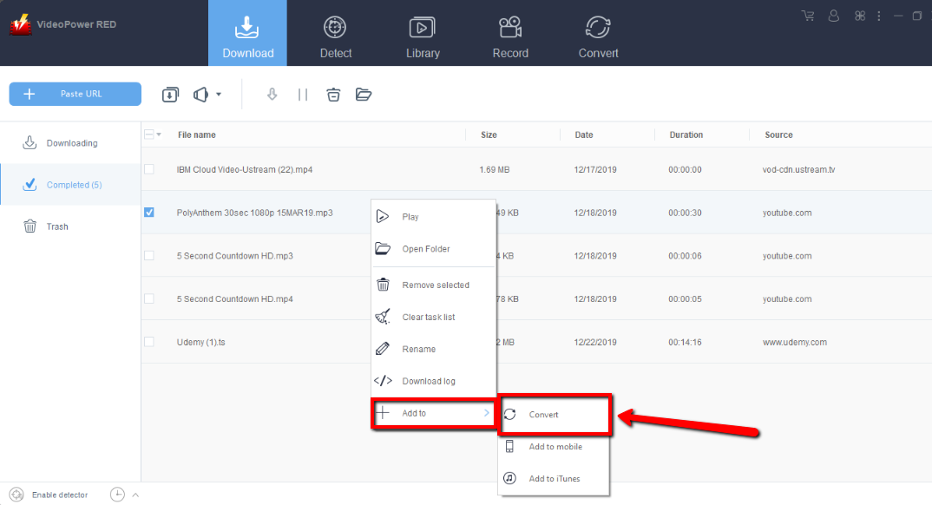Toggle Enable detector at bottom left
This screenshot has width=932, height=505.
point(49,495)
